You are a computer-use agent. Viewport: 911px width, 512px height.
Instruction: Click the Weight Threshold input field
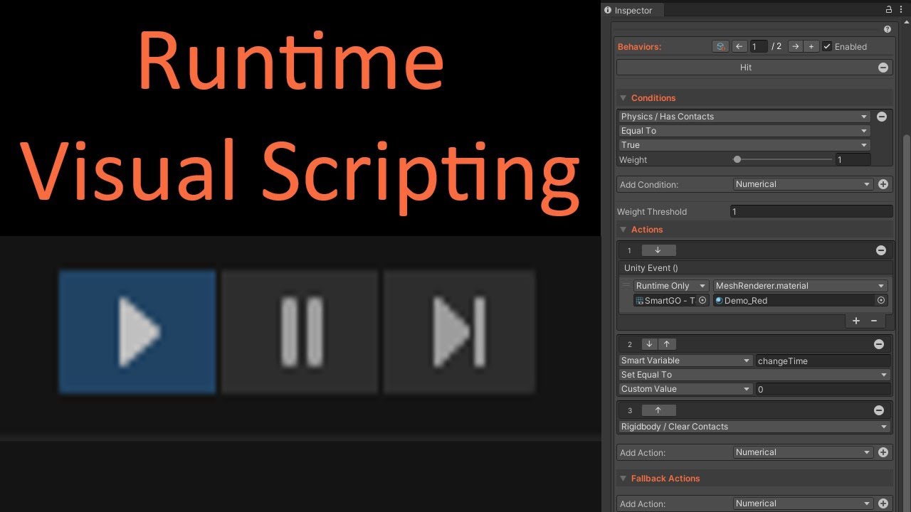point(811,211)
